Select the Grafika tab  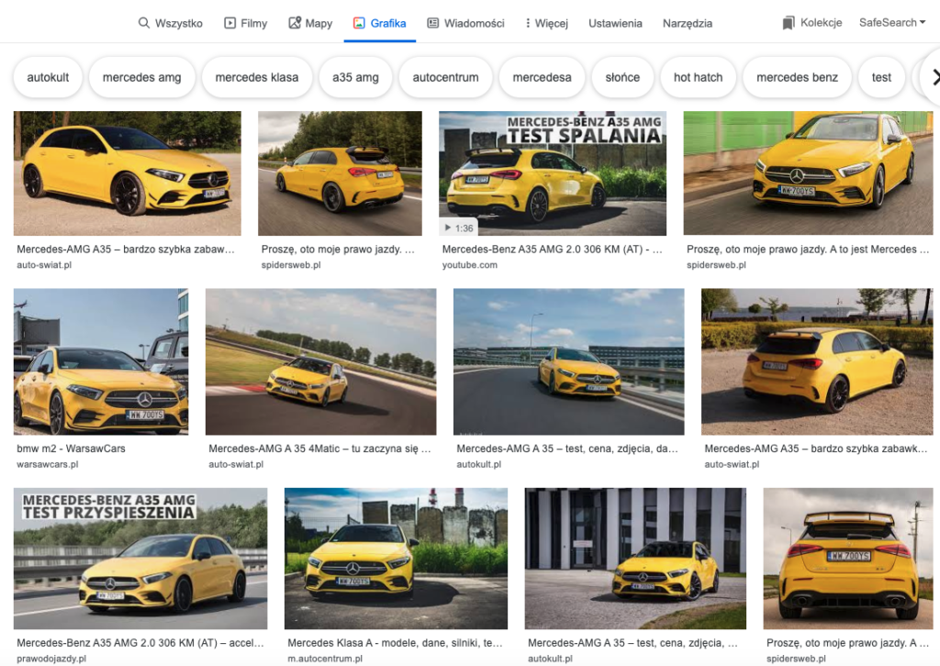[x=380, y=23]
